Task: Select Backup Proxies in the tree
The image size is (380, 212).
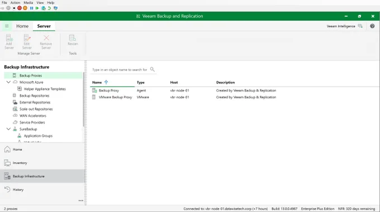Action: click(x=43, y=76)
